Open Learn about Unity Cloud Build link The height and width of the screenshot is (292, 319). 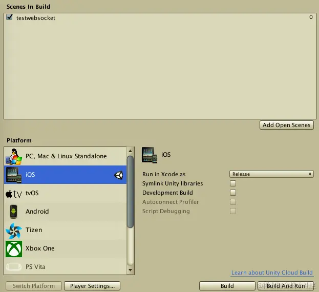[x=272, y=273]
